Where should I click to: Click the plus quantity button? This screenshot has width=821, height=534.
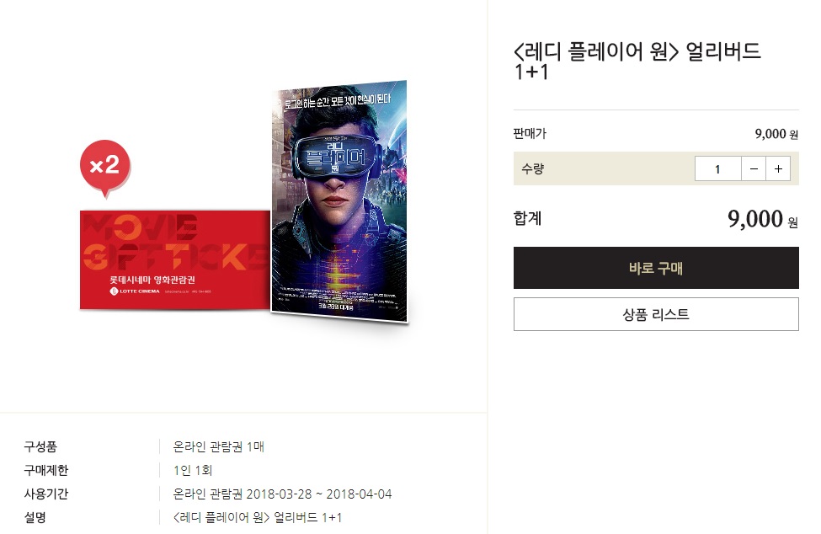point(778,168)
